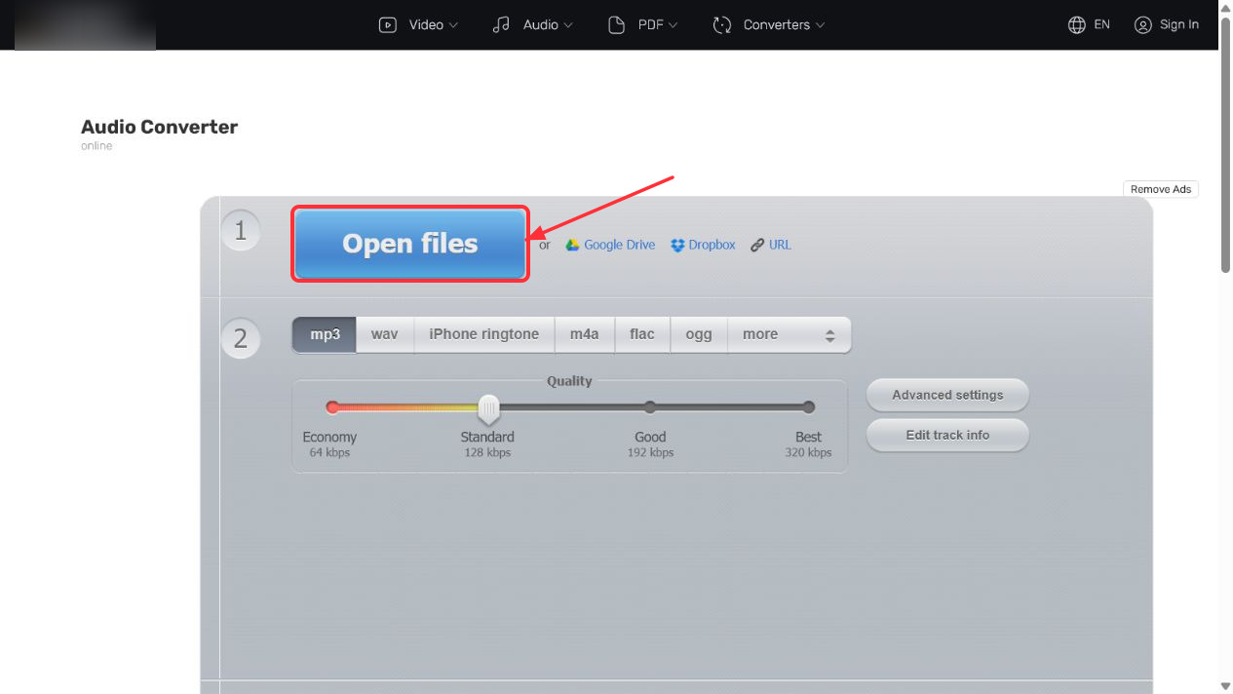Expand the Video menu chevron
1233x694 pixels.
(453, 25)
